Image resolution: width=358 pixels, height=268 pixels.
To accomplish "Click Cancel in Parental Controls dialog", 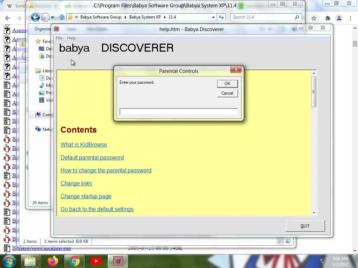I will [227, 93].
